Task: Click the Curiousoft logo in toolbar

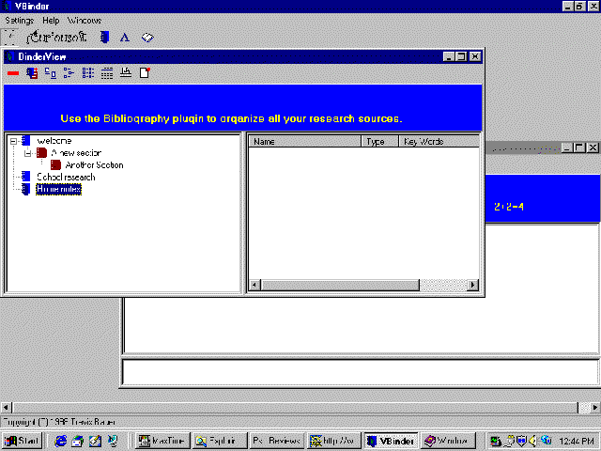Action: 57,38
